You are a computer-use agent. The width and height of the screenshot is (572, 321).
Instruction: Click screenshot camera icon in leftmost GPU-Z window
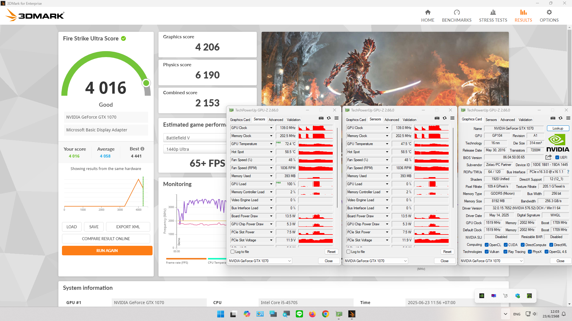(x=321, y=118)
